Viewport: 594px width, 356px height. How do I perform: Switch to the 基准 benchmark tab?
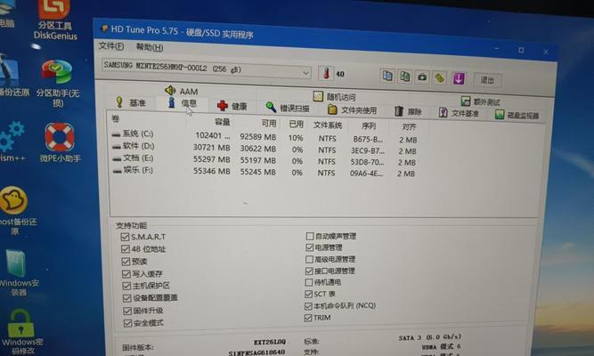click(x=131, y=102)
